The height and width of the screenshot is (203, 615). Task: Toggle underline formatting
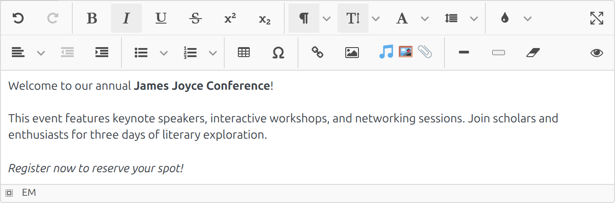coord(161,18)
